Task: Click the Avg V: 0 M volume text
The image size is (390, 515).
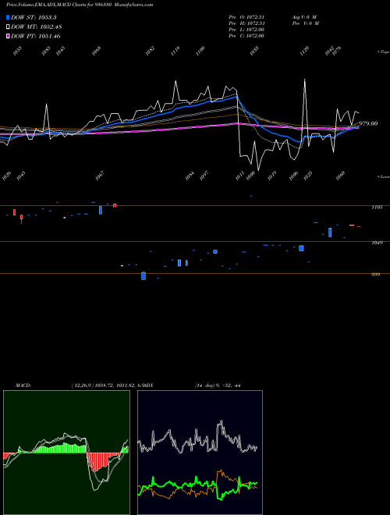Action: coord(304,16)
